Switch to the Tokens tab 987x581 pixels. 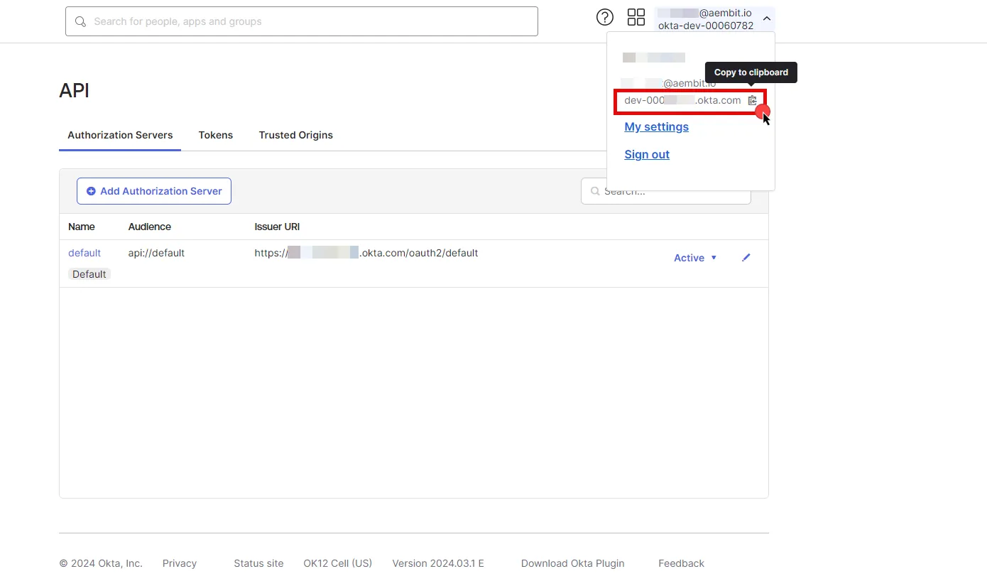click(216, 135)
